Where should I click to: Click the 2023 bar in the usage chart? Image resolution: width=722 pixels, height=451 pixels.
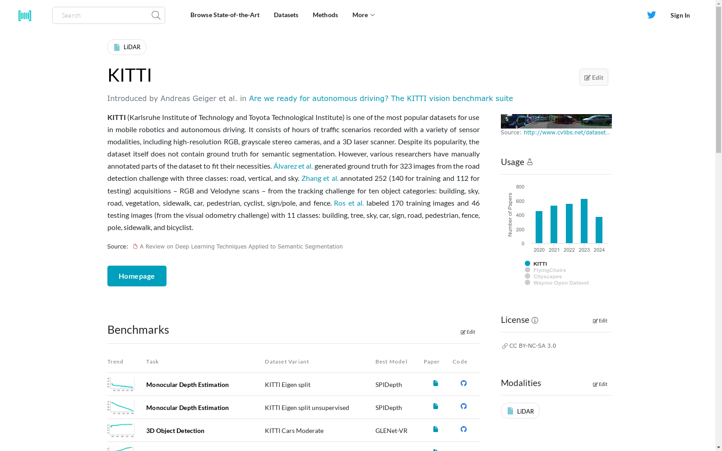pos(584,221)
